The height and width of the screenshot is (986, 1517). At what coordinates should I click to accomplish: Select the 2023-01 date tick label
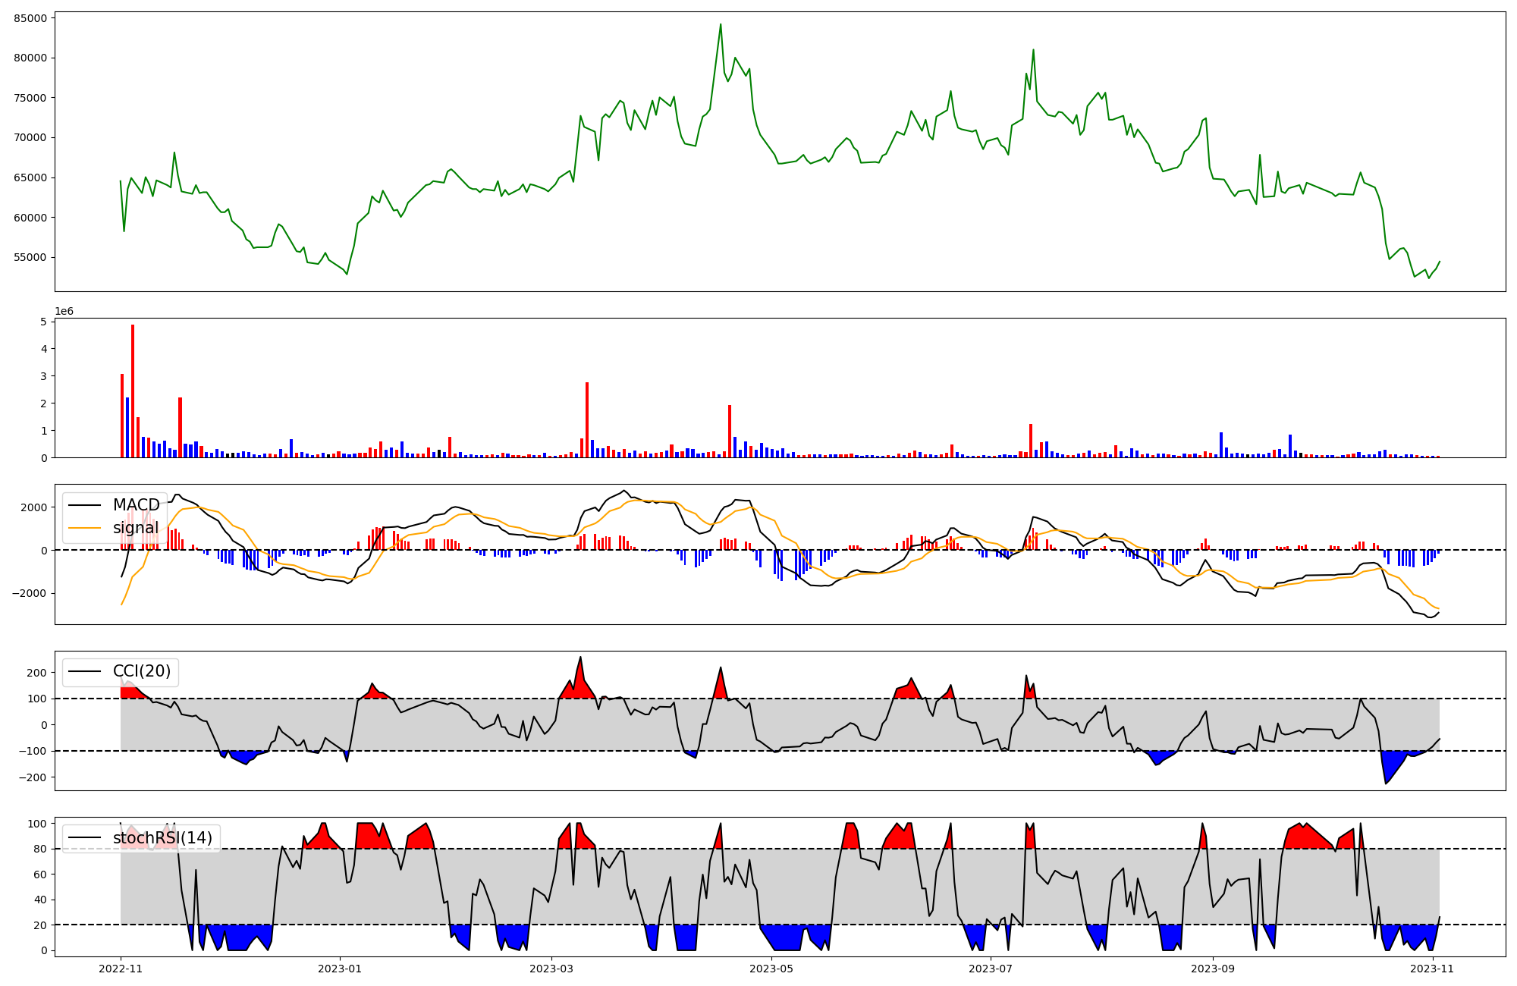[340, 969]
